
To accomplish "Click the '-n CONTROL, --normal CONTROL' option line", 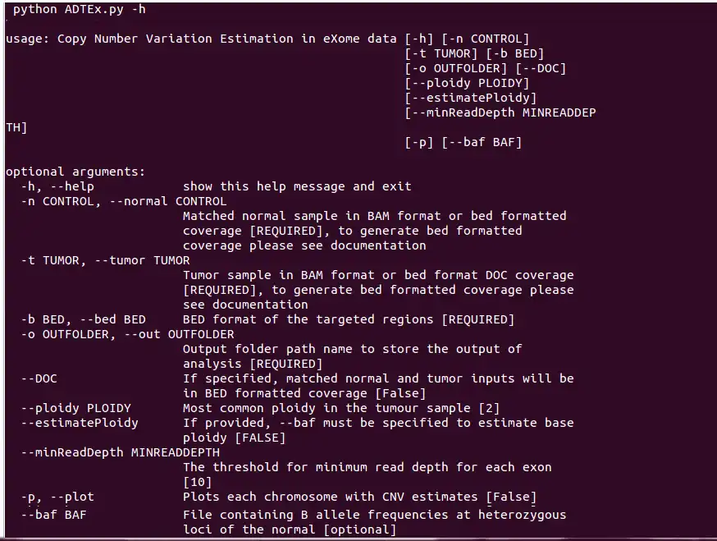I will click(x=124, y=201).
